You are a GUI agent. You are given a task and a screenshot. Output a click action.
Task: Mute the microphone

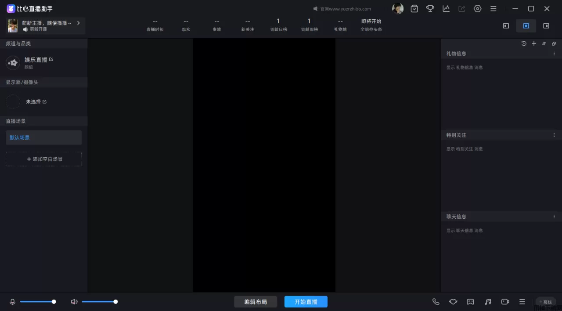coord(13,302)
